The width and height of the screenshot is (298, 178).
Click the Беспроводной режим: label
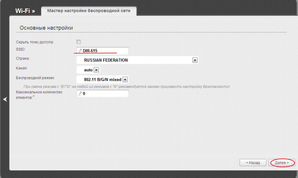point(35,78)
